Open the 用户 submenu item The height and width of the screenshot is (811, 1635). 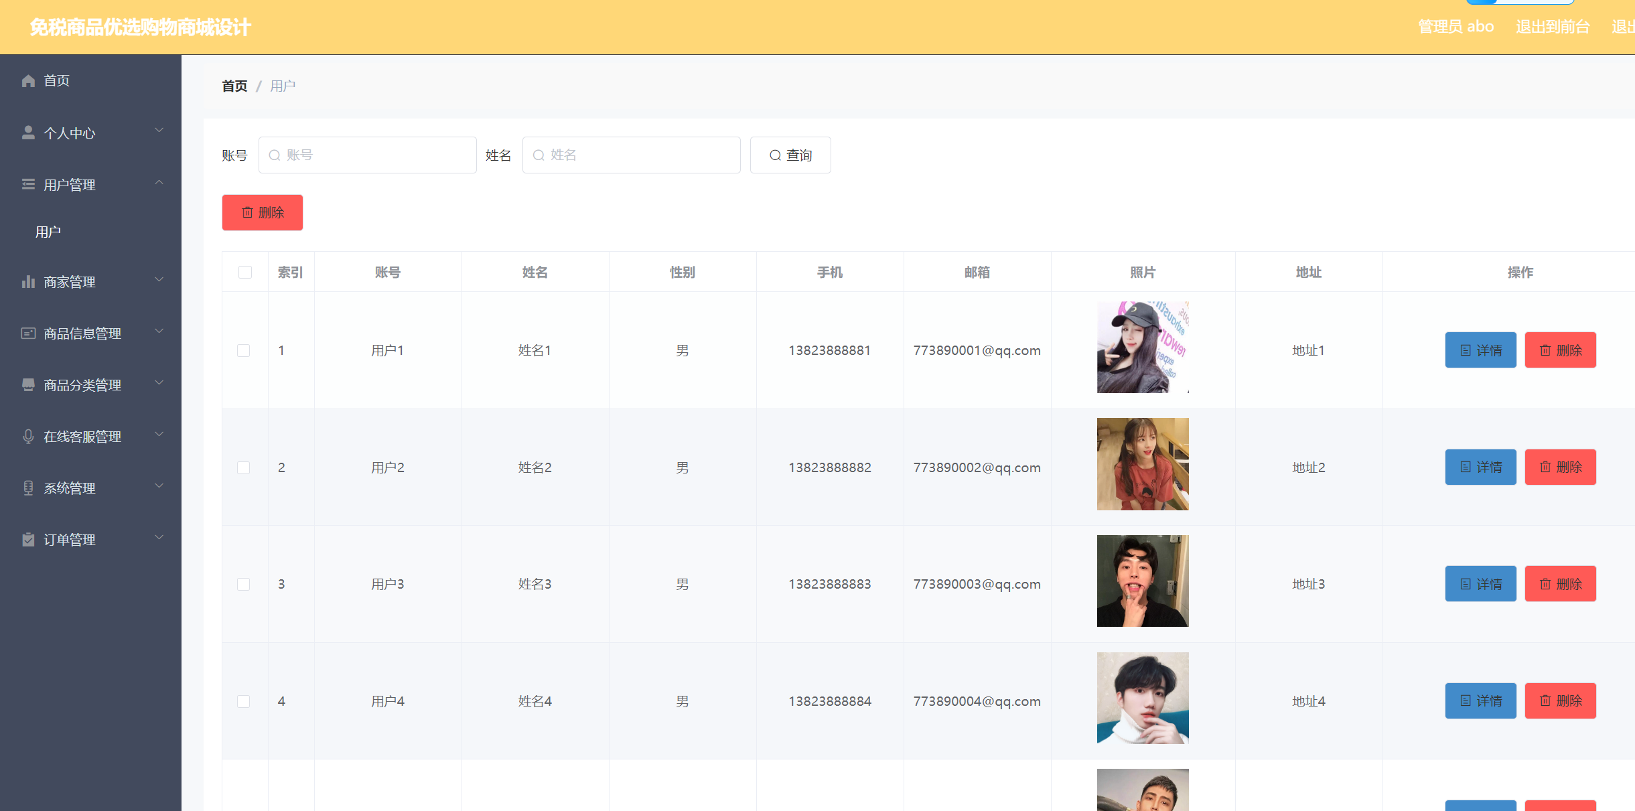pos(48,232)
